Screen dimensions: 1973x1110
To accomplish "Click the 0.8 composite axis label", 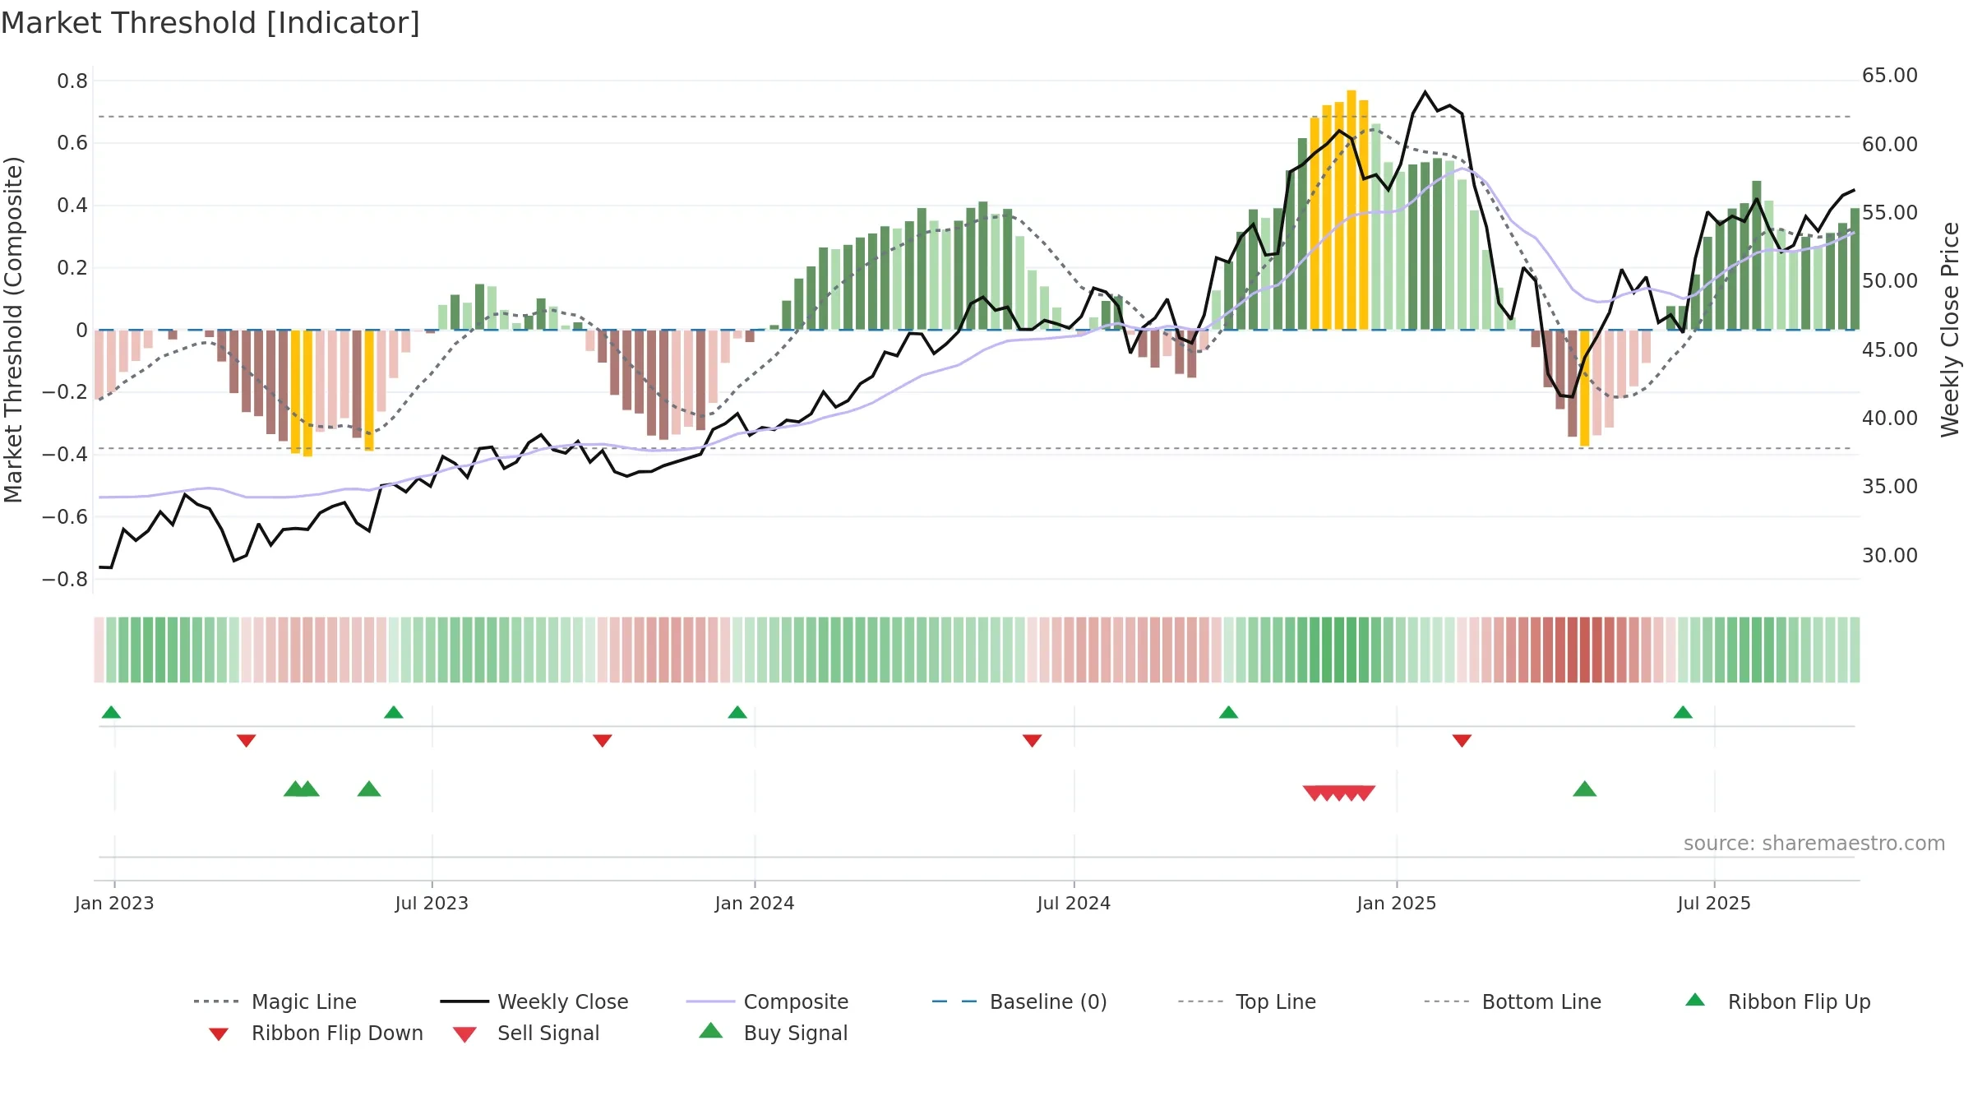I will 72,81.
